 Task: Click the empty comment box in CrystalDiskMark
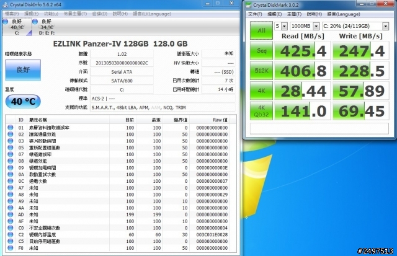(319, 128)
